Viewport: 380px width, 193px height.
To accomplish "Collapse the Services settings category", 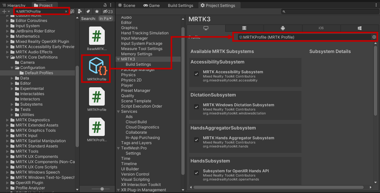I will click(x=118, y=111).
